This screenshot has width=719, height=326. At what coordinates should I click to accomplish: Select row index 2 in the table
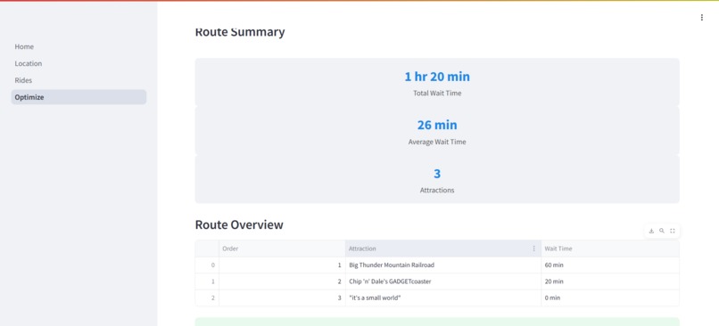click(207, 298)
